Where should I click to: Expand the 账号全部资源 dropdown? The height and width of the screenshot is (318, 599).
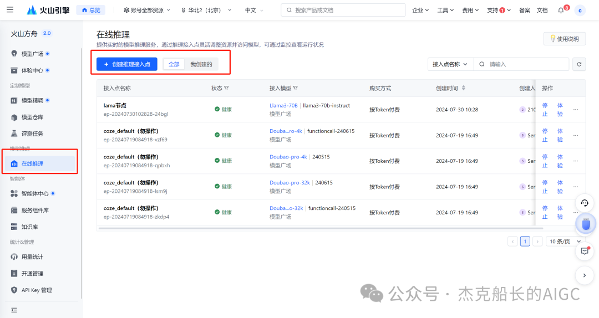tap(146, 11)
